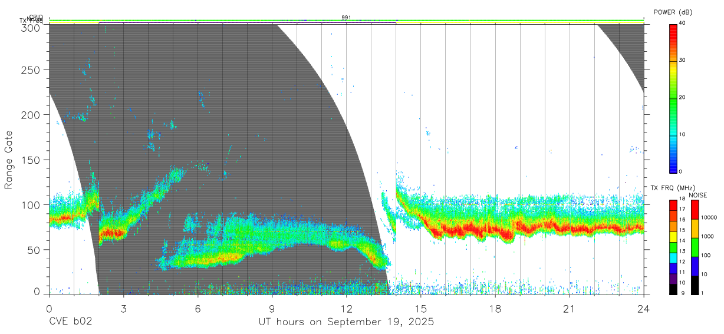Screen dimensions: 724x334
Task: Pick the orange-yellow swatch in NOISE legend
Action: 695,229
